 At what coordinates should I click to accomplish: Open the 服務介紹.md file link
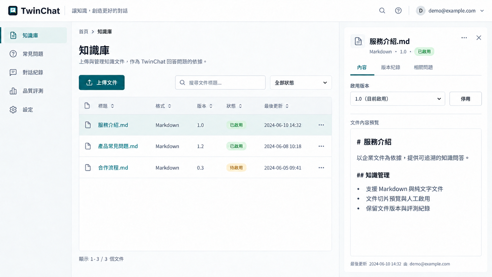click(113, 125)
